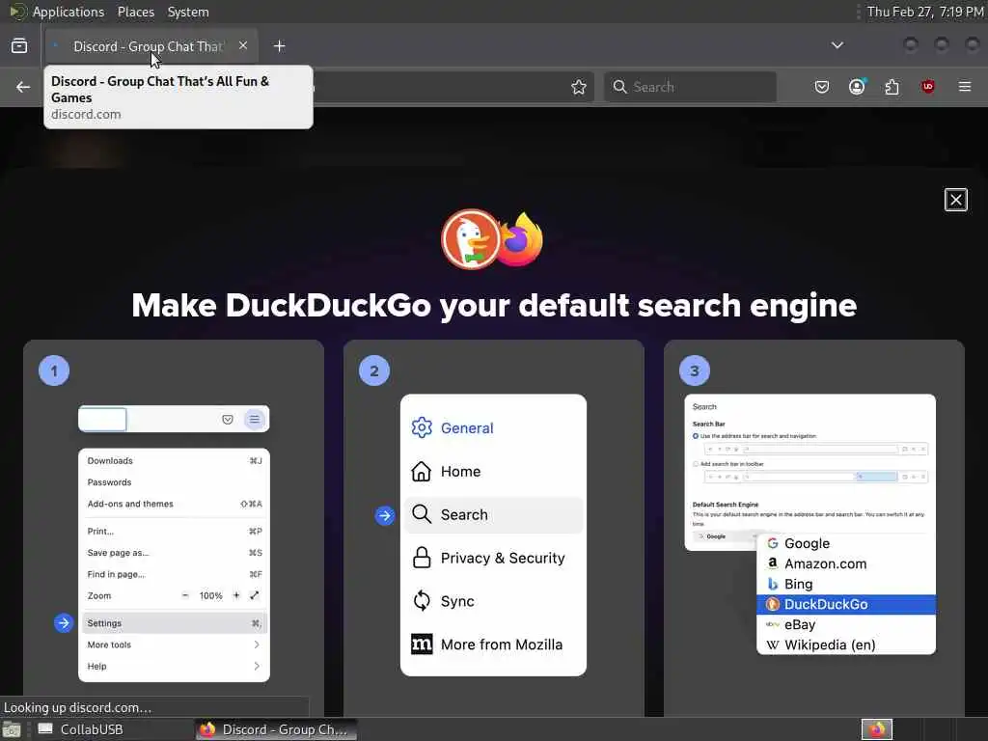
Task: Expand the list all tabs chevron
Action: 837,45
